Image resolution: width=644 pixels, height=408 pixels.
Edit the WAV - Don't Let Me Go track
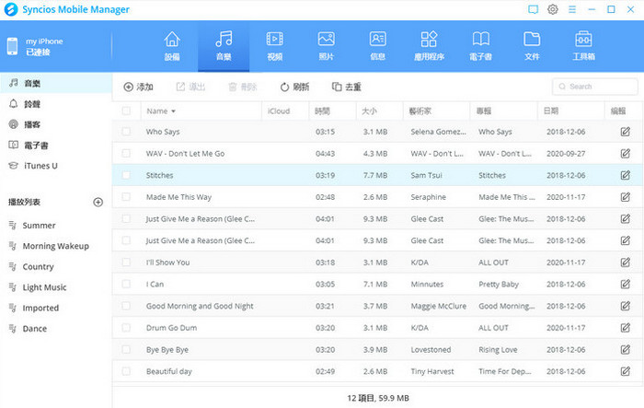(x=625, y=154)
